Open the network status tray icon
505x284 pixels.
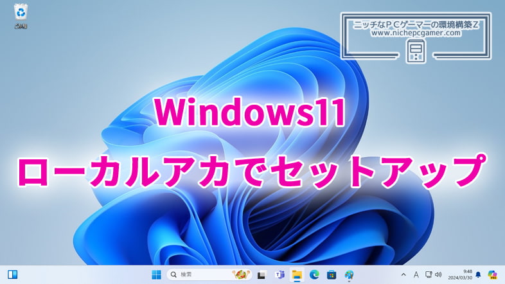(x=429, y=274)
